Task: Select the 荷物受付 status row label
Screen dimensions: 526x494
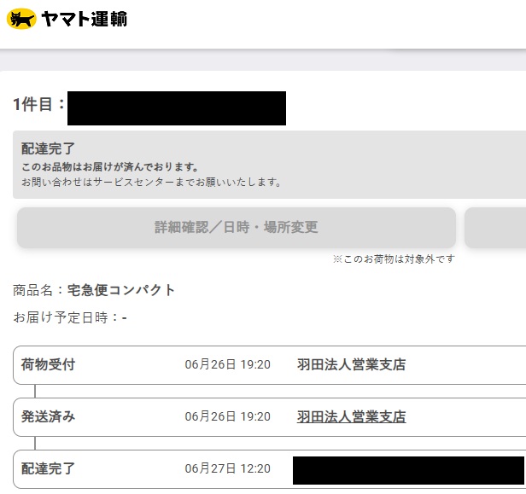Action: (49, 364)
